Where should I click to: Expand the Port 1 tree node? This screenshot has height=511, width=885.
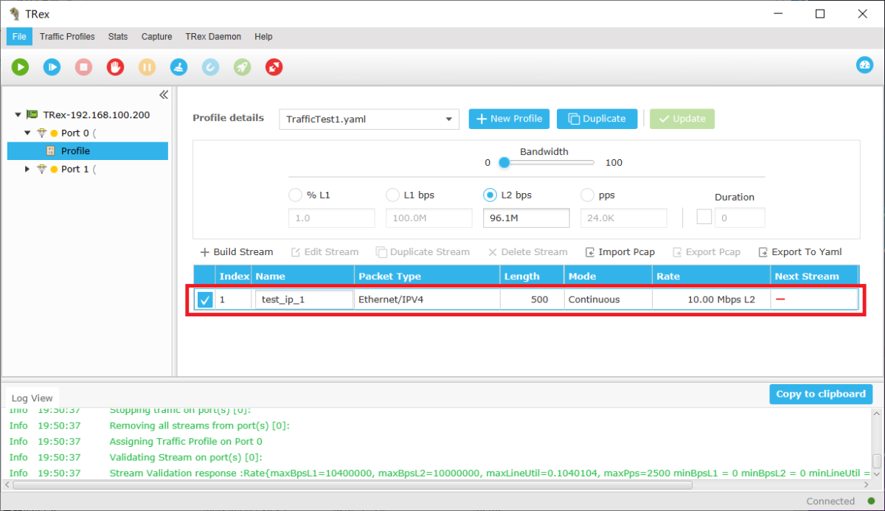[x=27, y=169]
